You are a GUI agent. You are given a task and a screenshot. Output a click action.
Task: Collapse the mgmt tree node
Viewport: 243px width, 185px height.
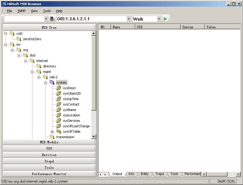32,72
